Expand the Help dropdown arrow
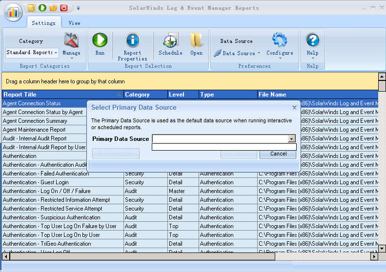Screen dimensions: 386x272 click(x=313, y=58)
